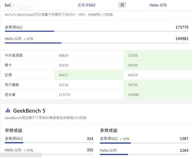Click single-core score 355
The image size is (192, 157).
pyautogui.click(x=90, y=150)
